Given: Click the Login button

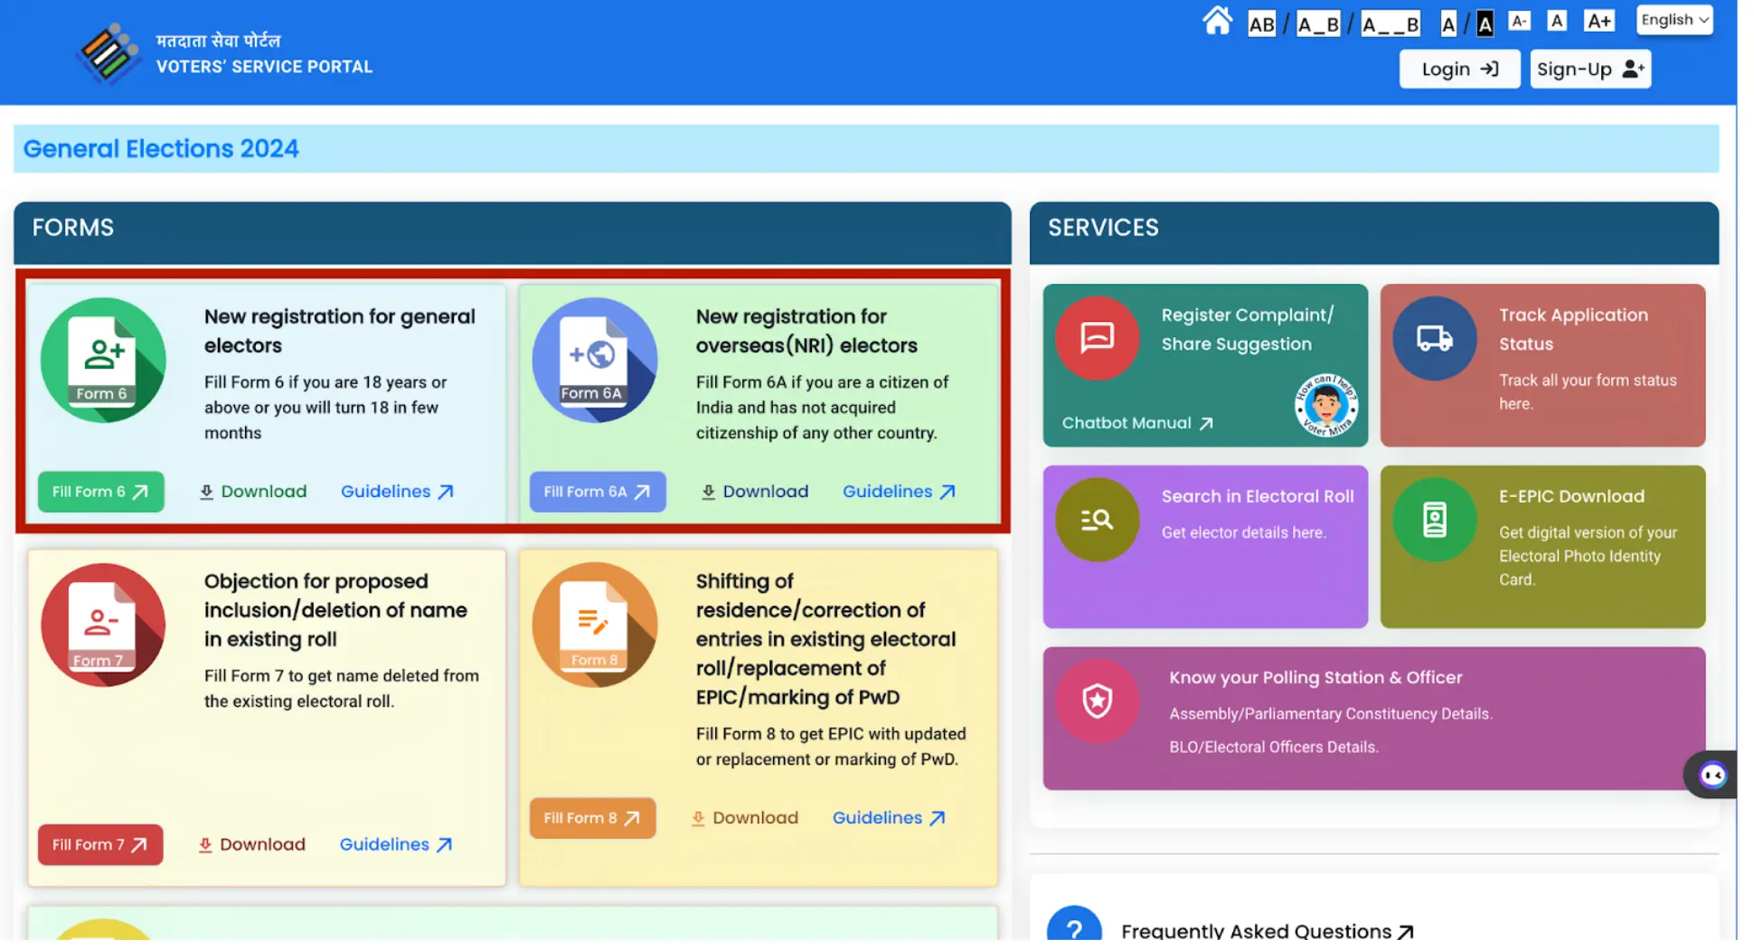Looking at the screenshot, I should (x=1459, y=69).
